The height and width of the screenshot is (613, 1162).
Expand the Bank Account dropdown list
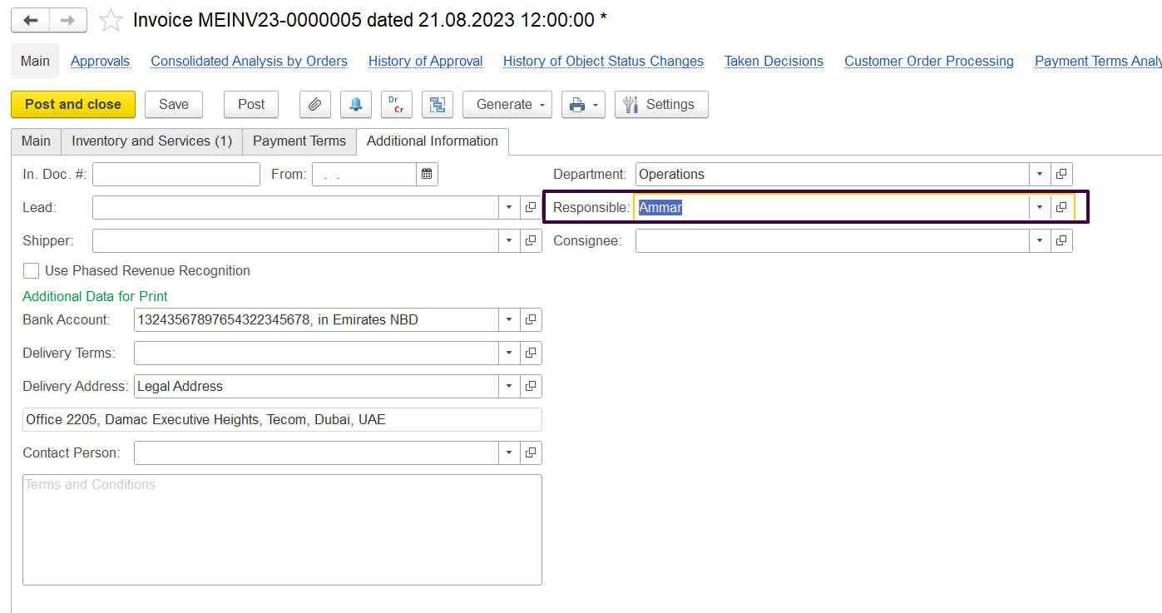tap(509, 320)
